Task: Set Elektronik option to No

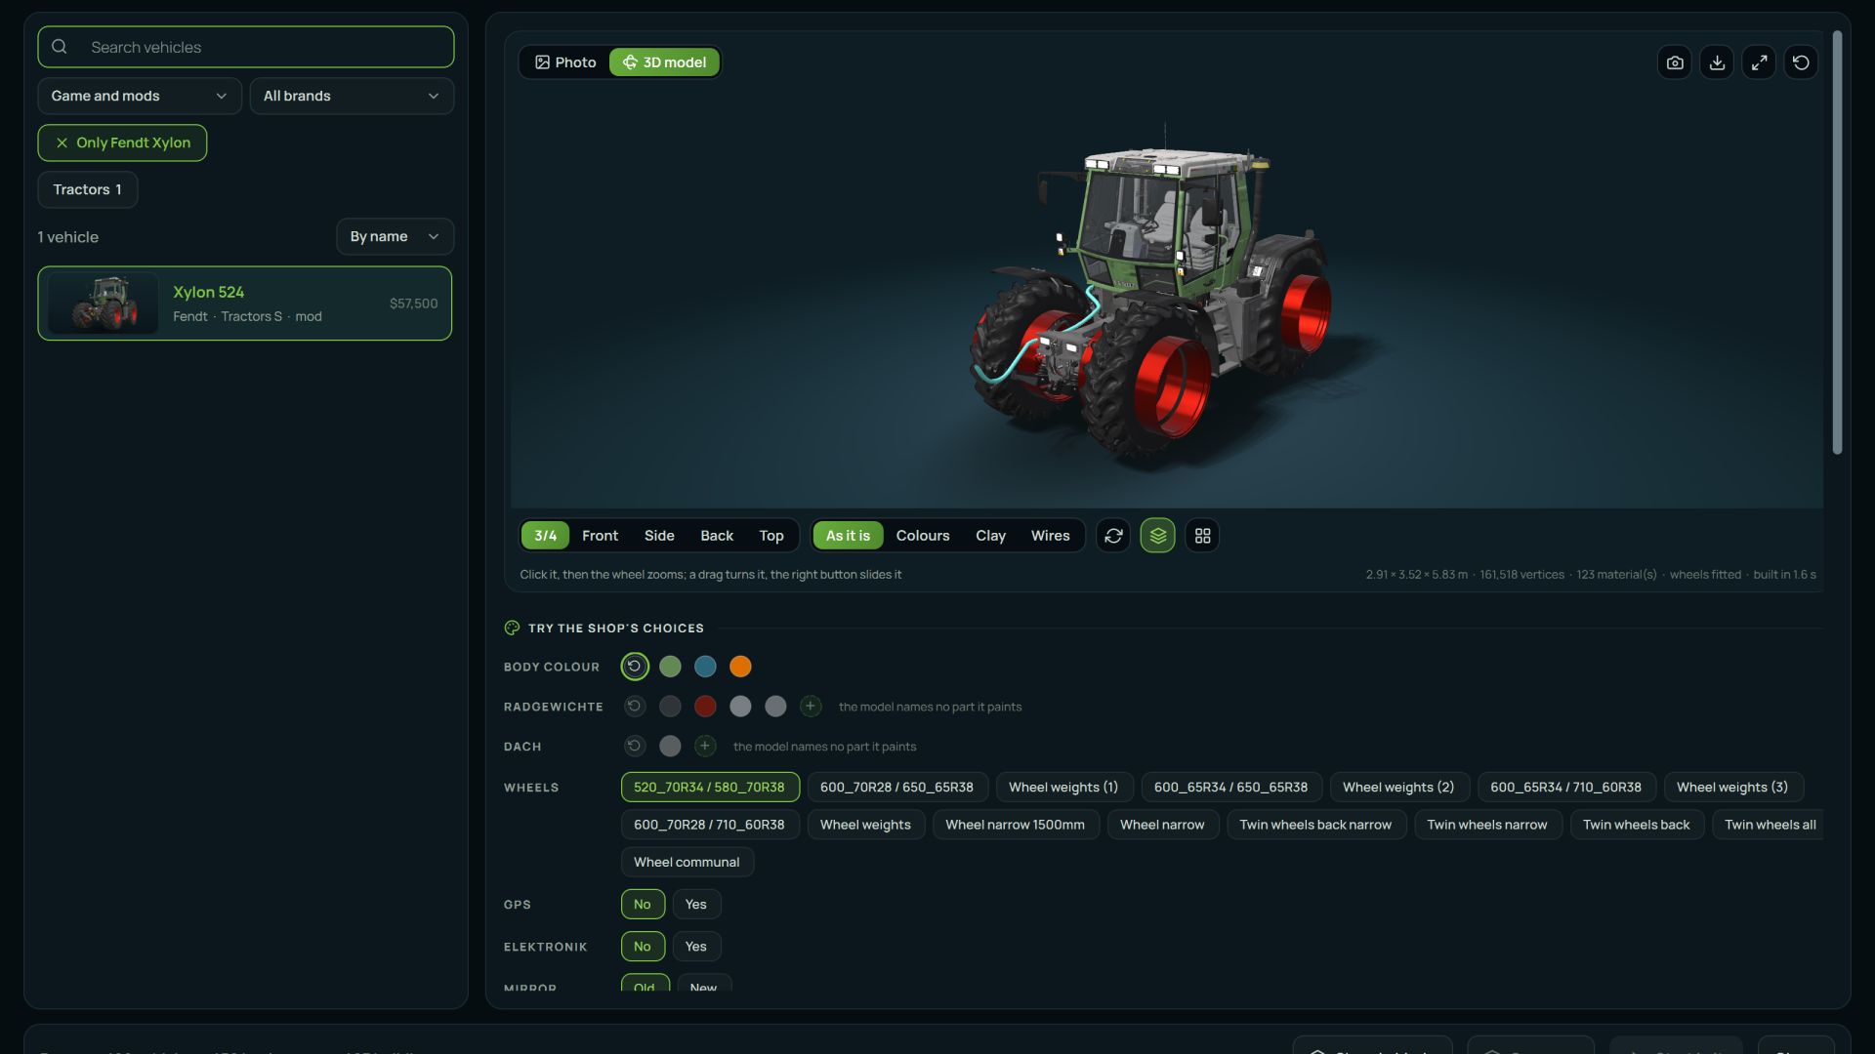Action: pyautogui.click(x=643, y=947)
